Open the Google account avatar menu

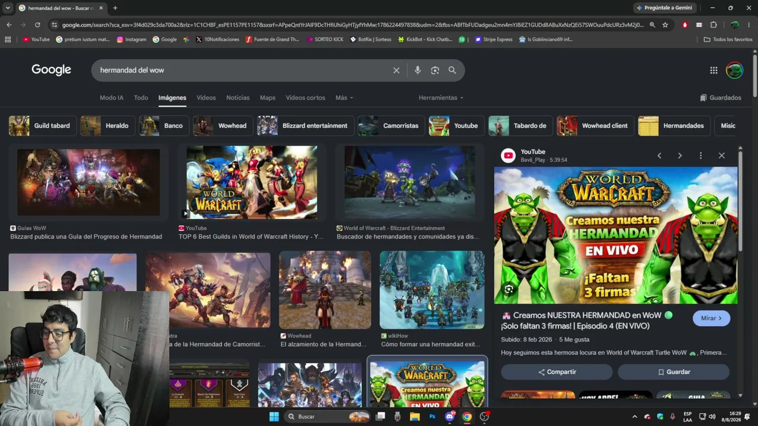[x=734, y=70]
